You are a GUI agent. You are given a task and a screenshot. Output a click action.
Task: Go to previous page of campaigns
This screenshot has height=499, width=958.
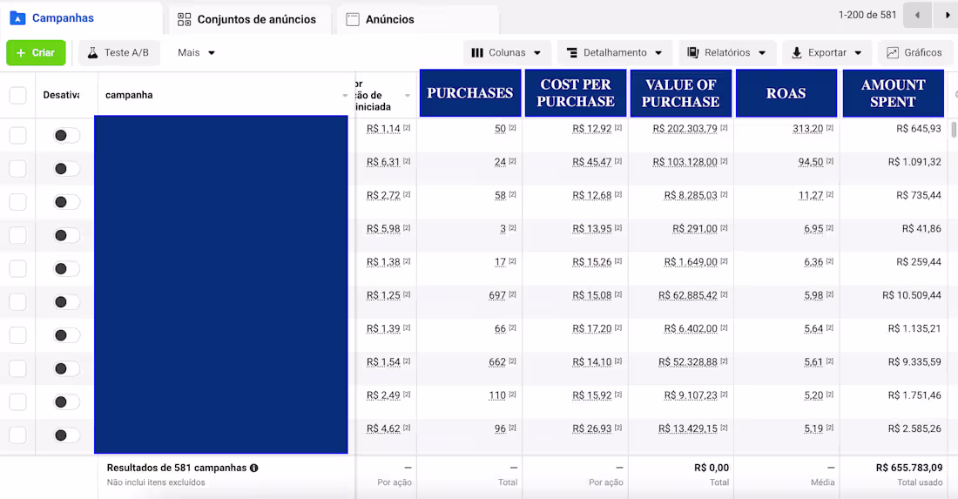point(917,16)
